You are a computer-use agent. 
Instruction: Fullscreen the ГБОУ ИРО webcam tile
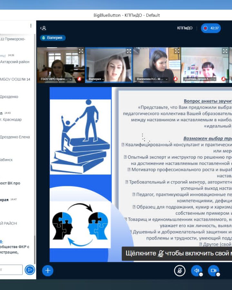click(81, 51)
